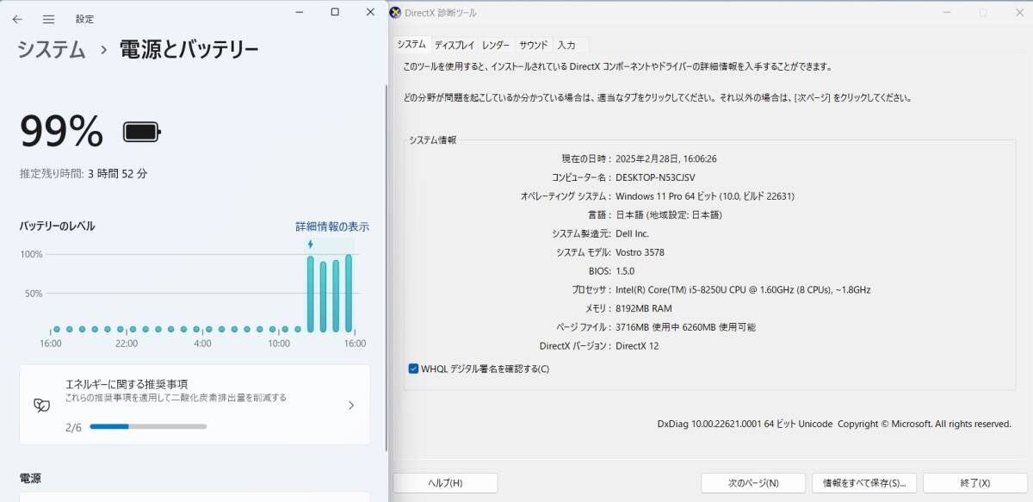Click the バッテリーのレベル heading

[x=58, y=226]
